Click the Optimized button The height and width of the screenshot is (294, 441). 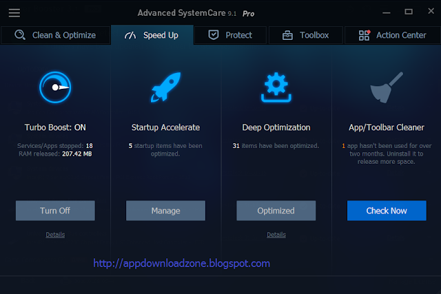point(276,211)
